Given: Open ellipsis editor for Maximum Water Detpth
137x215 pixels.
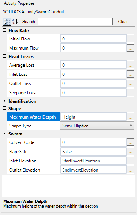Looking at the screenshot, I should coord(131,117).
